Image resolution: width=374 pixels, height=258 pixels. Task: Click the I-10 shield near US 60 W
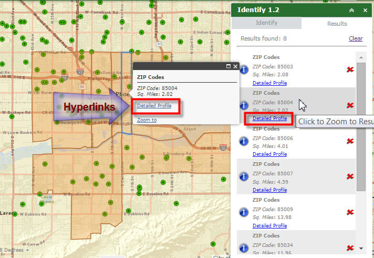pos(223,147)
